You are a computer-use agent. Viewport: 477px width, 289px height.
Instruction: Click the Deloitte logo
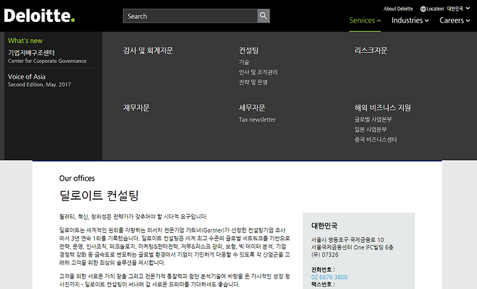pos(39,15)
